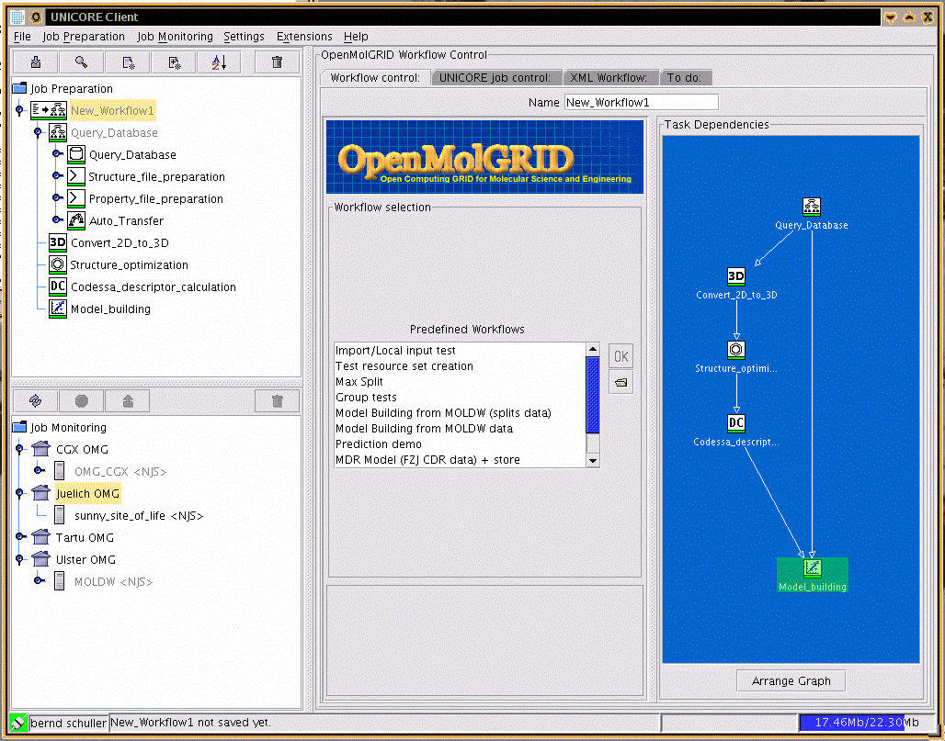The height and width of the screenshot is (741, 945).
Task: Click the workflow Name input field
Action: (642, 102)
